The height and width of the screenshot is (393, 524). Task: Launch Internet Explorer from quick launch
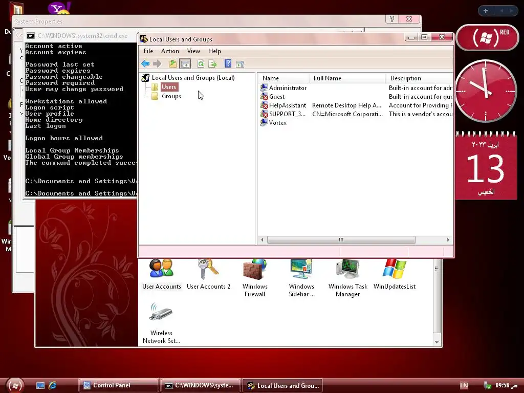53,385
